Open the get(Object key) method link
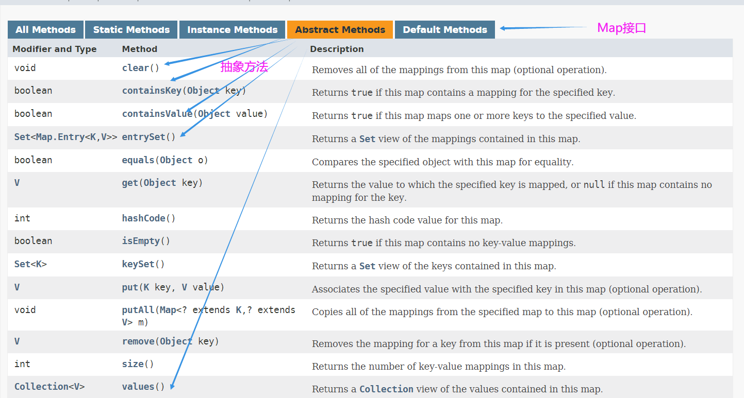The image size is (744, 398). [130, 183]
